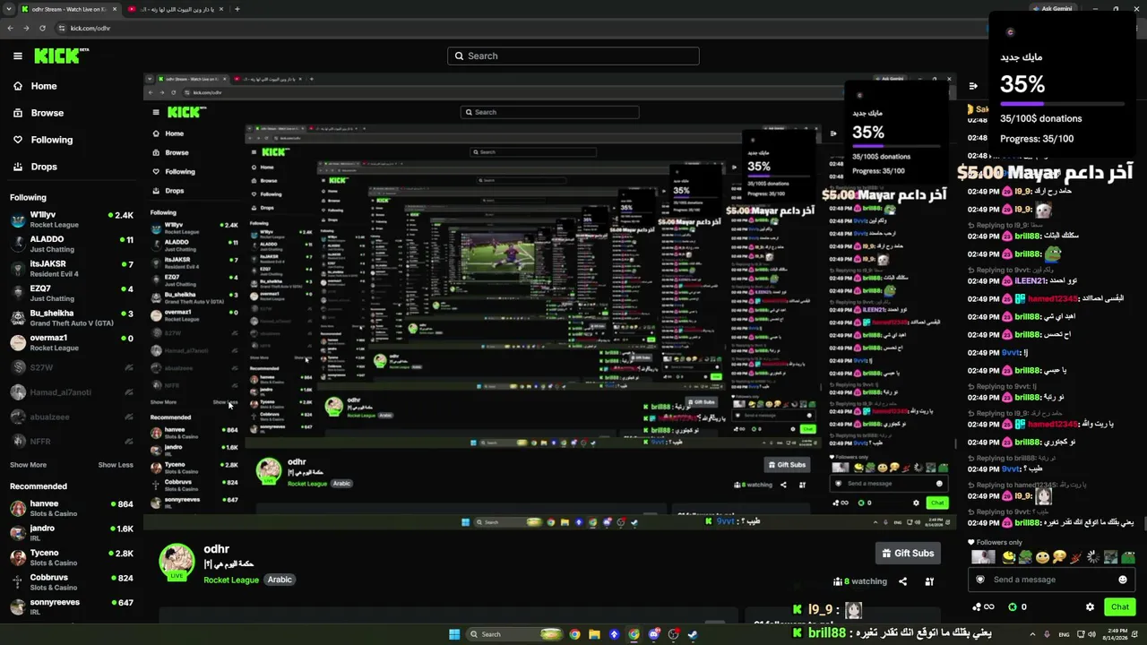Click the Ask Gemini button
This screenshot has height=645, width=1147.
[1052, 9]
